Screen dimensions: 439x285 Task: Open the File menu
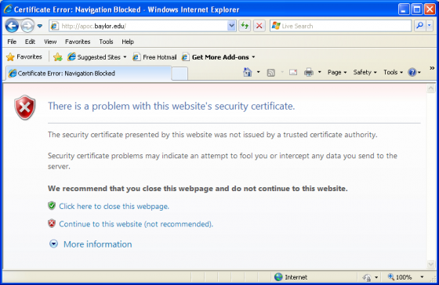[x=12, y=41]
